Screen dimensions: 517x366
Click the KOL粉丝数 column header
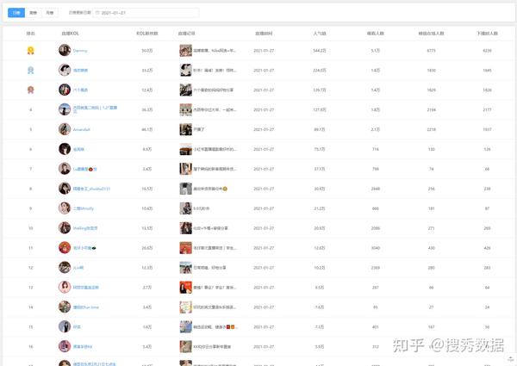(x=147, y=34)
